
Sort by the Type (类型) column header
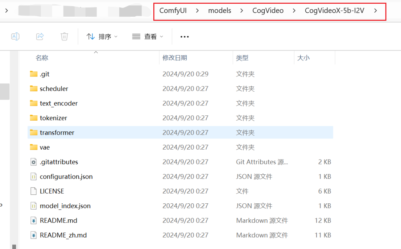(242, 58)
